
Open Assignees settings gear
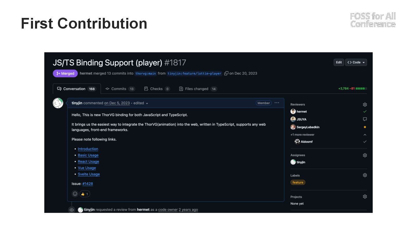(x=365, y=155)
